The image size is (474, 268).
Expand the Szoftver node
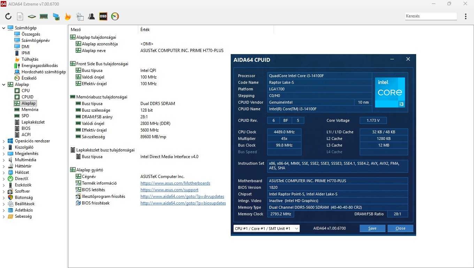tap(4, 191)
